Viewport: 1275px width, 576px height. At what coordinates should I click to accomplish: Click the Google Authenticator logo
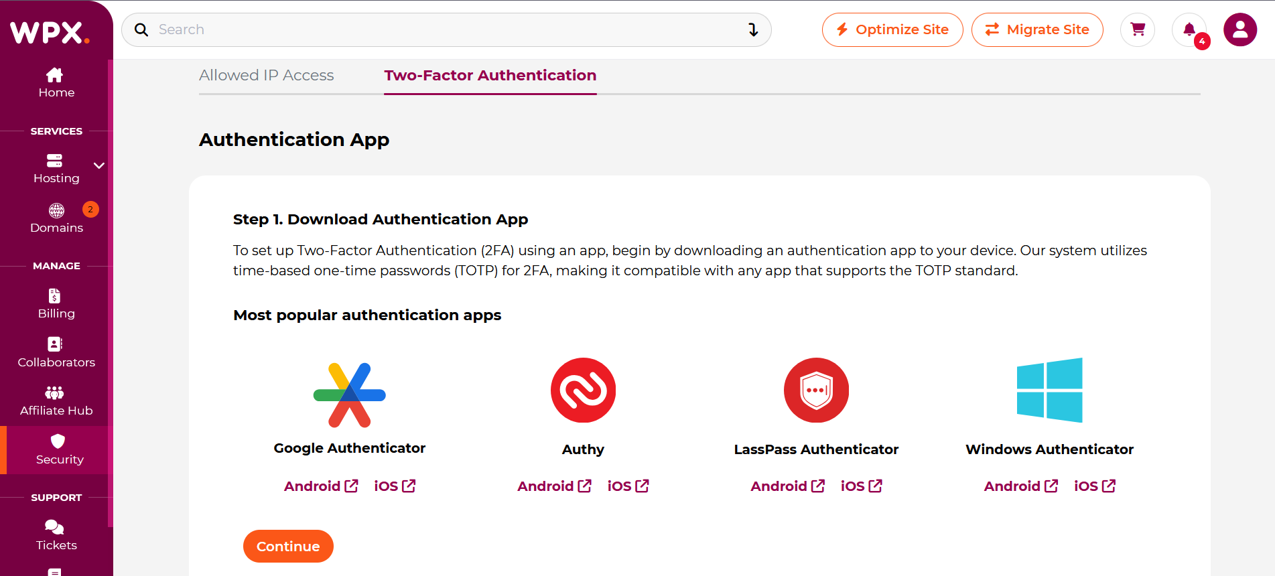tap(350, 395)
